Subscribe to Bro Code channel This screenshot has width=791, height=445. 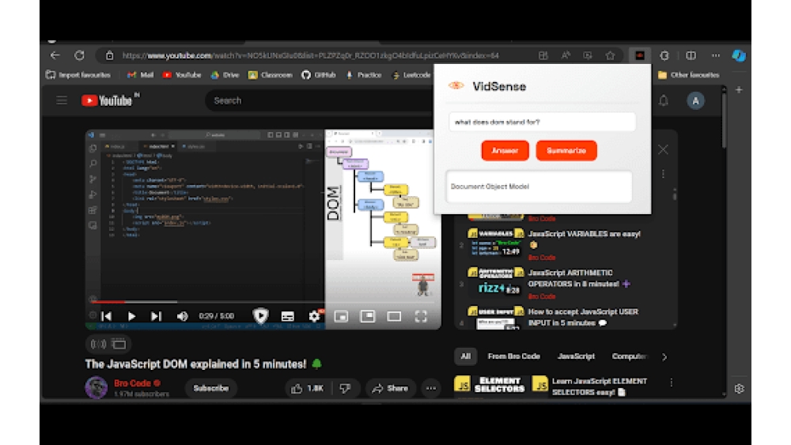(x=211, y=388)
